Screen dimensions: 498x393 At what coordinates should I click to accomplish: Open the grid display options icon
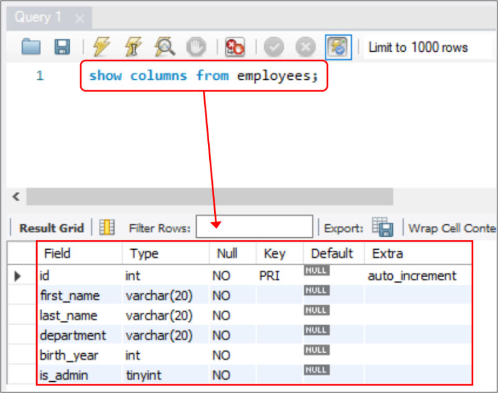106,227
